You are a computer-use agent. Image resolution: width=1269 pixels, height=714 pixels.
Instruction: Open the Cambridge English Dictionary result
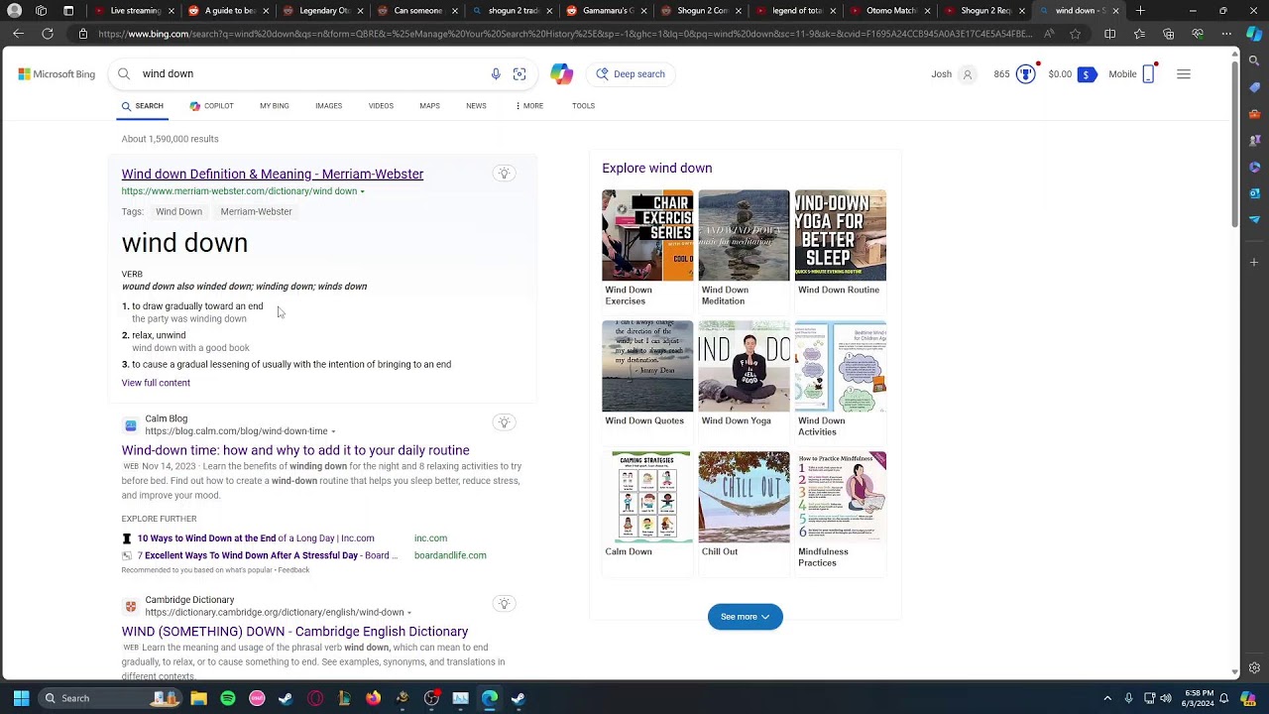pos(294,632)
